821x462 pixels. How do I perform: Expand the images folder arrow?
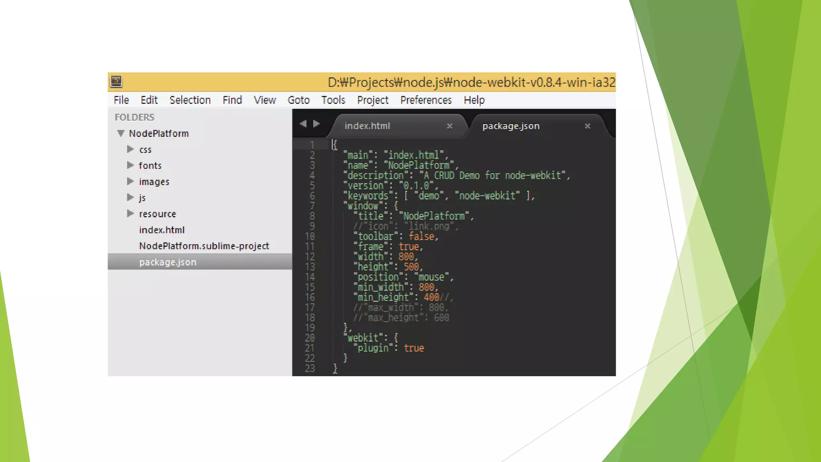pyautogui.click(x=130, y=181)
